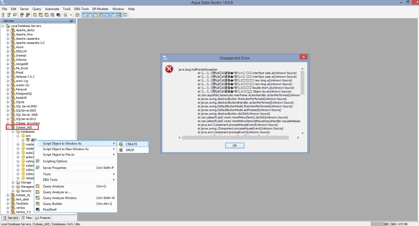Collapse the kirti database node

[18, 136]
